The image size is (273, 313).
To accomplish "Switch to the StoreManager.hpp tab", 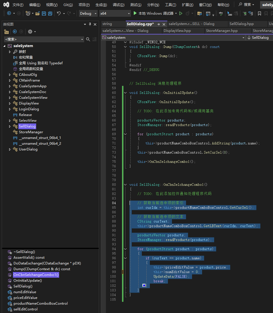I will (x=222, y=31).
